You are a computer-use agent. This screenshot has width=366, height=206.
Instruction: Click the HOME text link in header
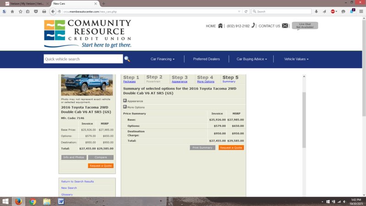pos(211,26)
